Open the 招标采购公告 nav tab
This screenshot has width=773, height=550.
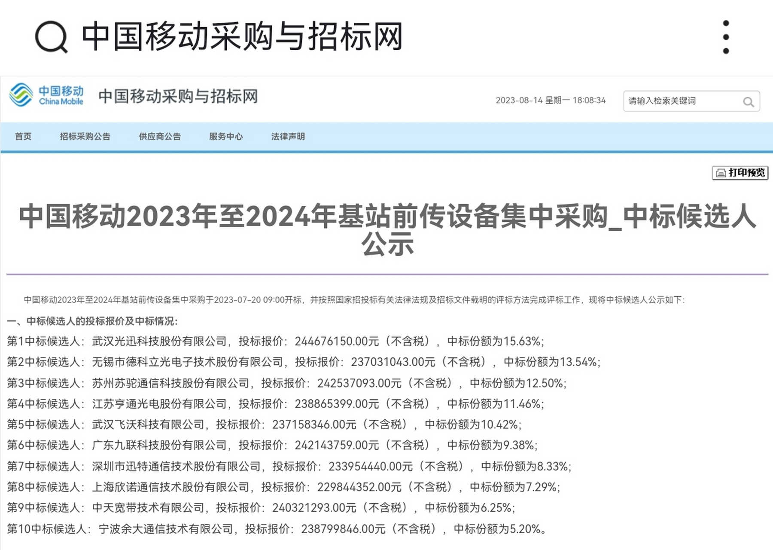point(85,137)
